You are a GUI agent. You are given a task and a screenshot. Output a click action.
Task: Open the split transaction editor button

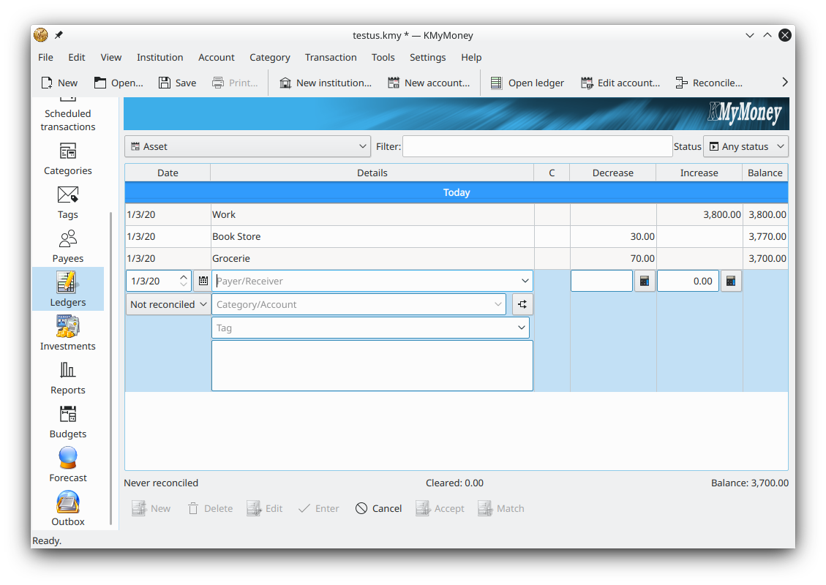[x=522, y=304]
